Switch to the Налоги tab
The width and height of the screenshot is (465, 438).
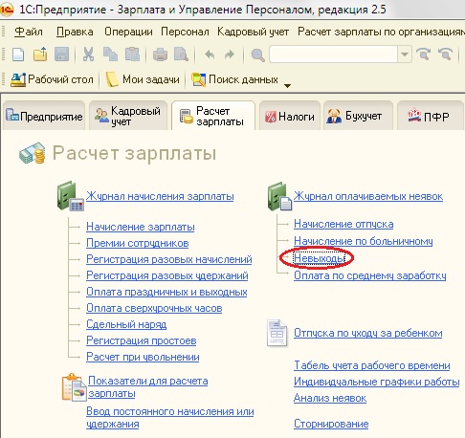(290, 117)
